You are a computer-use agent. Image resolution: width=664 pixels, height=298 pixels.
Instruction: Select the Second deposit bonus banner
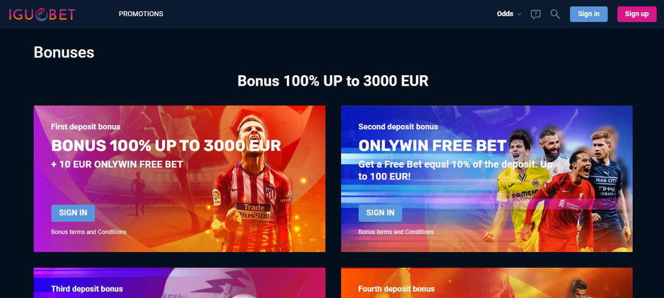(487, 179)
